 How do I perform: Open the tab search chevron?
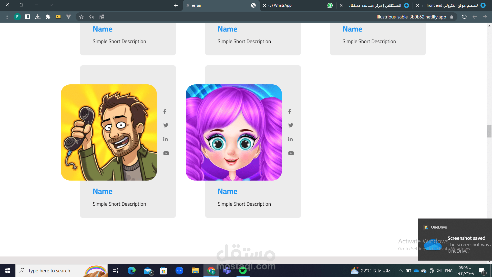click(51, 5)
